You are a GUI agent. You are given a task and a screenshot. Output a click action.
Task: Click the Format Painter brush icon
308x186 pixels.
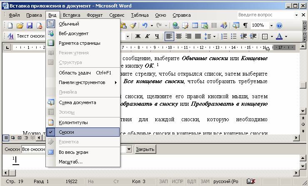[x=133, y=25]
